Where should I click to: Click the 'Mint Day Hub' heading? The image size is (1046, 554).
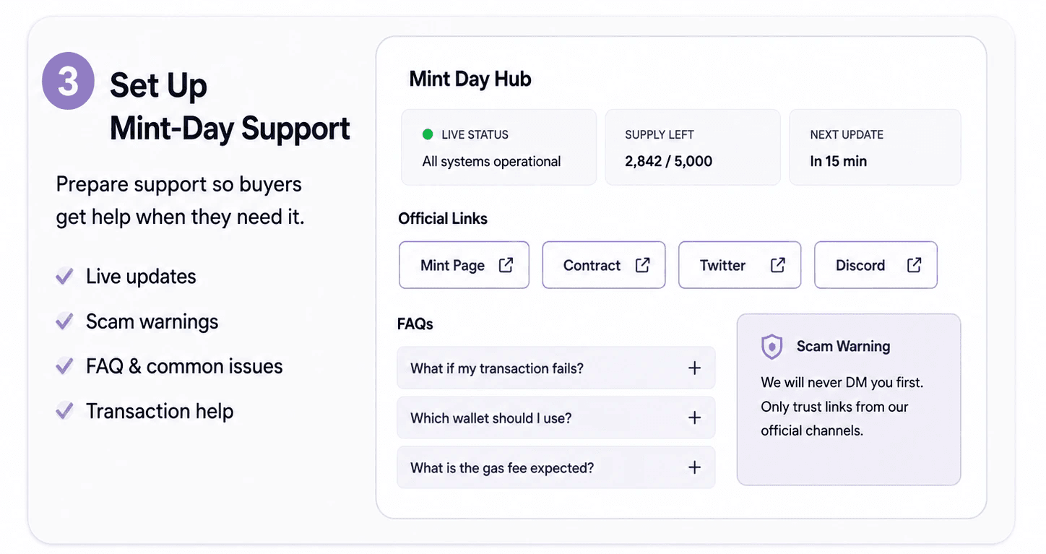click(x=470, y=79)
